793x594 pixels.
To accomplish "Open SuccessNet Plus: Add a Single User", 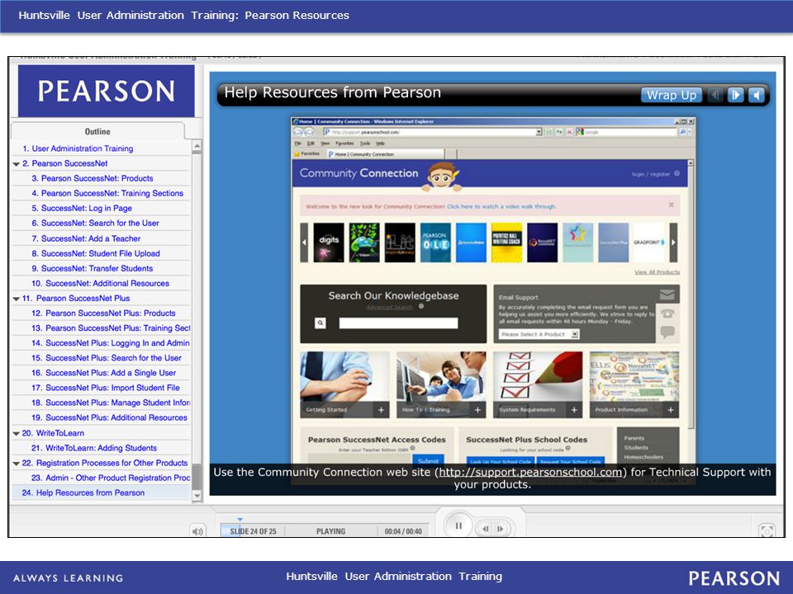I will click(x=104, y=373).
